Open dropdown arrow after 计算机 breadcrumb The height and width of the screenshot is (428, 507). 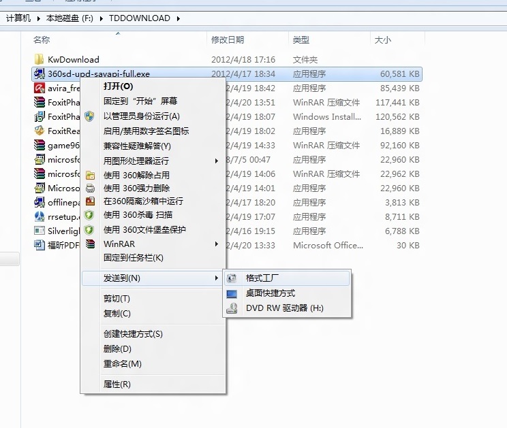click(39, 18)
